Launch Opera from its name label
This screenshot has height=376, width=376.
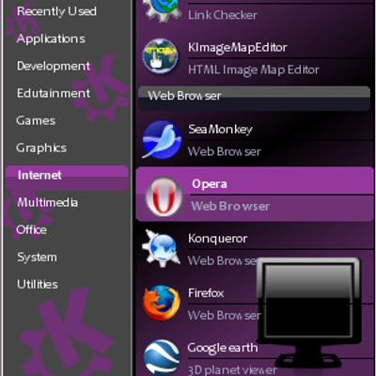pos(210,184)
